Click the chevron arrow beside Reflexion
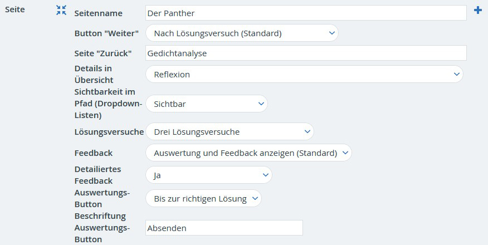Screen dimensions: 488x245 click(x=457, y=74)
